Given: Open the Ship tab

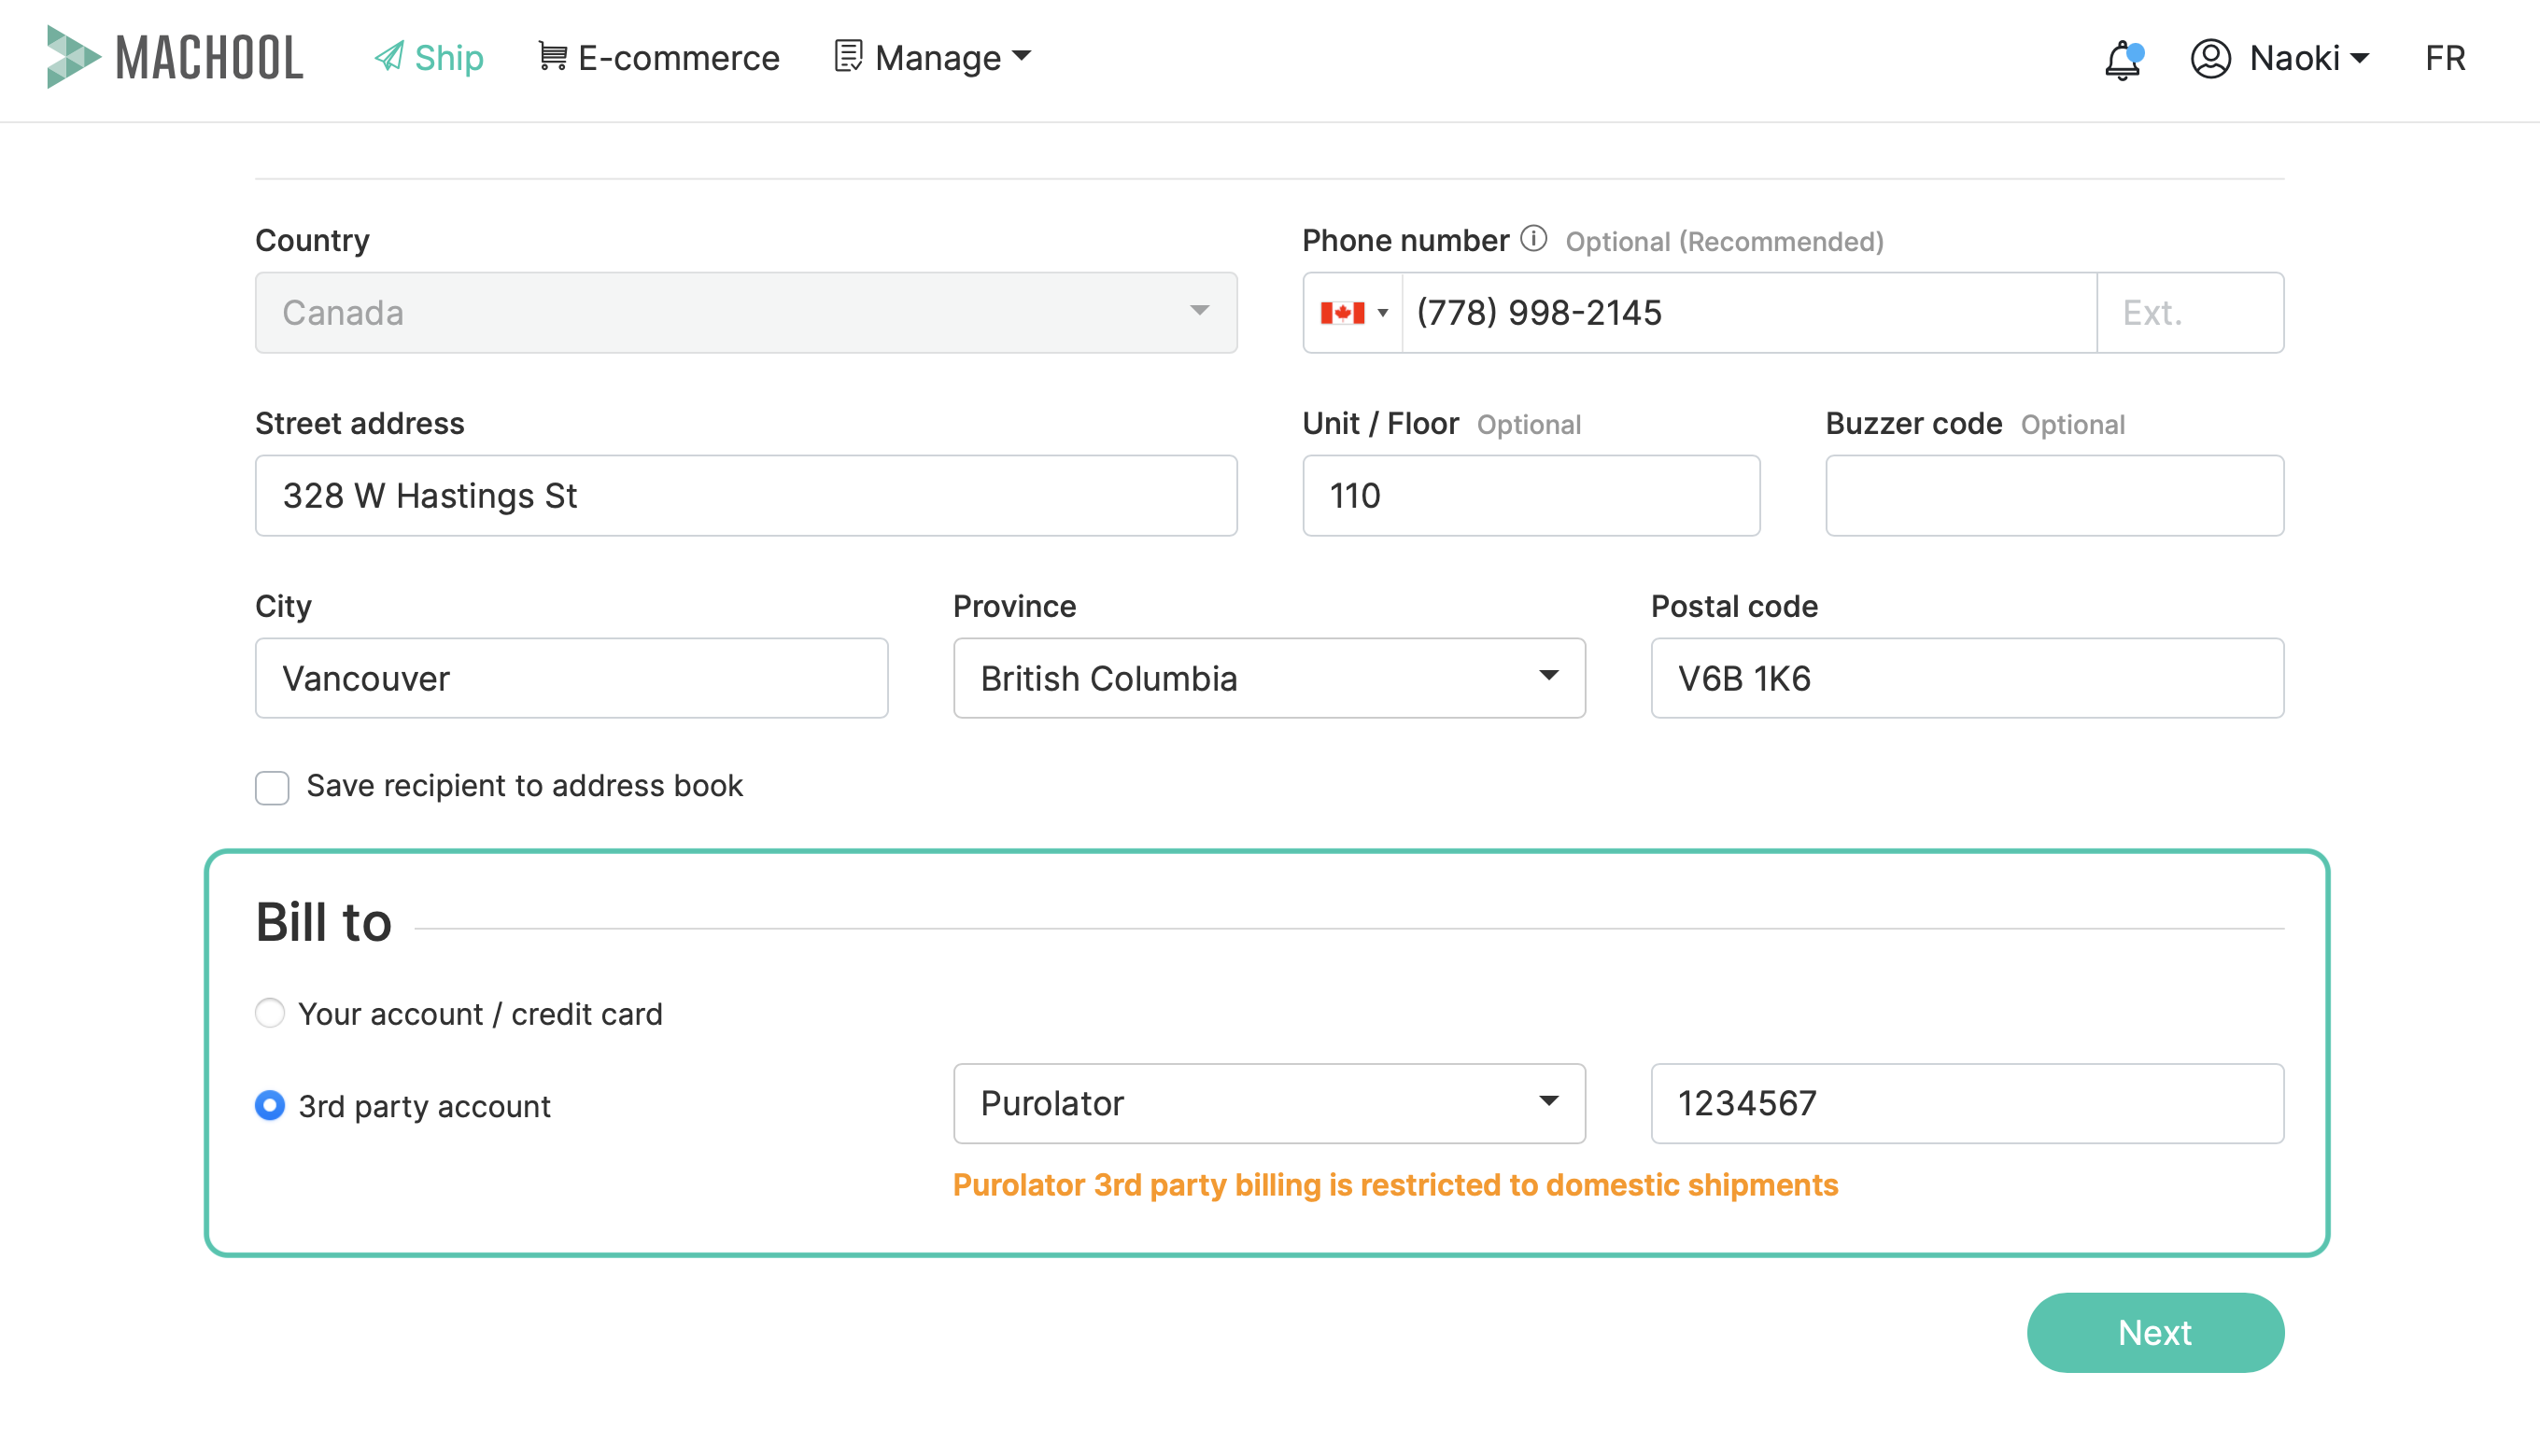Looking at the screenshot, I should point(429,58).
